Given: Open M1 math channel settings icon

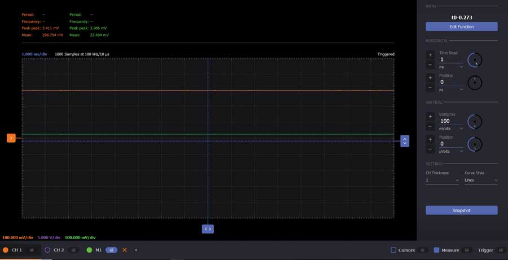Looking at the screenshot, I should [111, 250].
